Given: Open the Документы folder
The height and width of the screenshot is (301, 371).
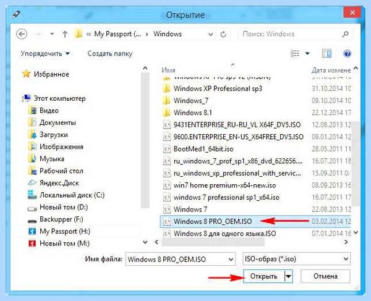Looking at the screenshot, I should (x=58, y=122).
